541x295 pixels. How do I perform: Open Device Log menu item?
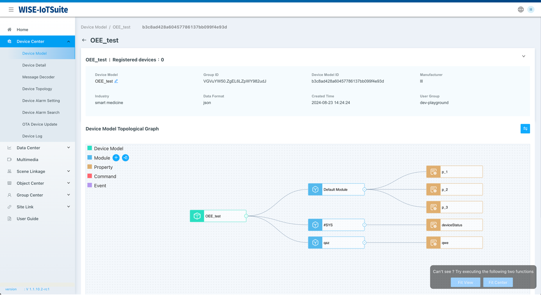pos(38,136)
